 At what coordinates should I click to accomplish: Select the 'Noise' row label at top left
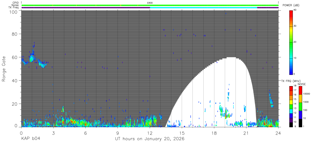pos(15,5)
